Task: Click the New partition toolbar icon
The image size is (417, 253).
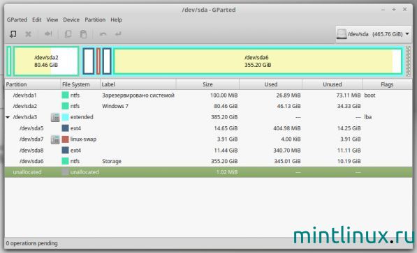Action: tap(13, 34)
